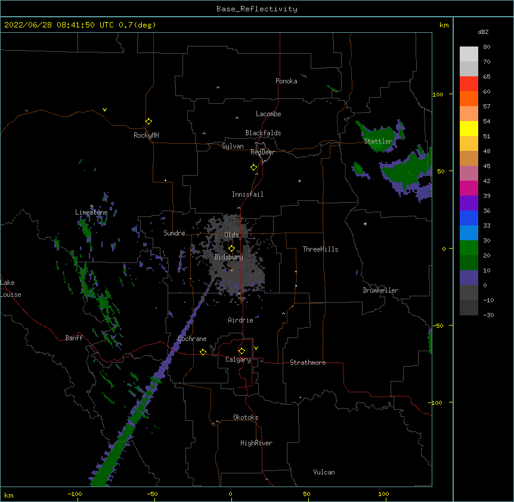
Task: Select the bright yellow 51-54 dBZ swatch
Action: pos(469,128)
